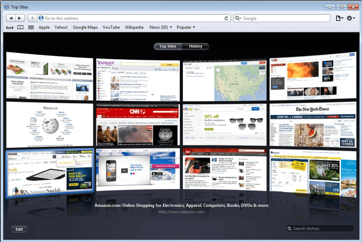Open the Wikipedia bookmark link
The image size is (362, 242).
[134, 27]
